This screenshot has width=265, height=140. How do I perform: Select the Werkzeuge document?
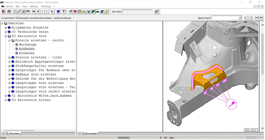coord(28,45)
